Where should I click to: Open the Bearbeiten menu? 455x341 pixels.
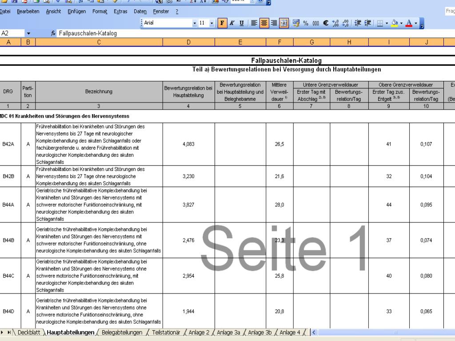coord(28,11)
